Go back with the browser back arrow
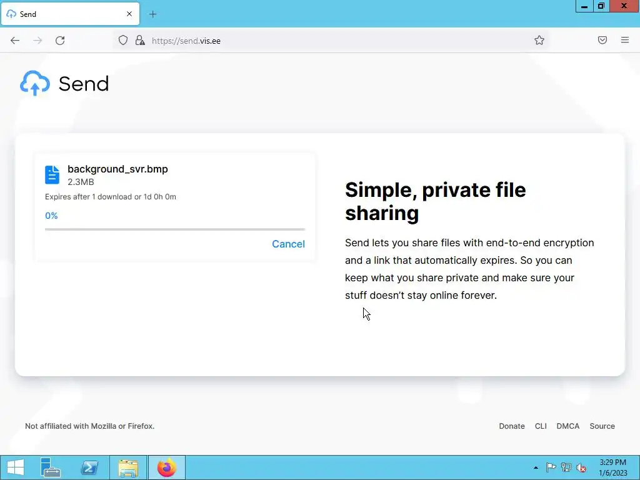The image size is (640, 480). click(x=15, y=41)
